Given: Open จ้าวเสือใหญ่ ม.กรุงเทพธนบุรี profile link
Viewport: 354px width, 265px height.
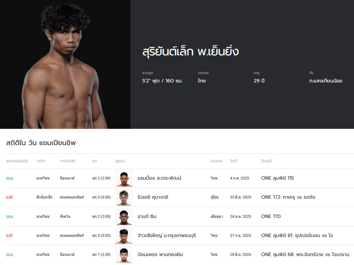Looking at the screenshot, I should click(x=167, y=236).
